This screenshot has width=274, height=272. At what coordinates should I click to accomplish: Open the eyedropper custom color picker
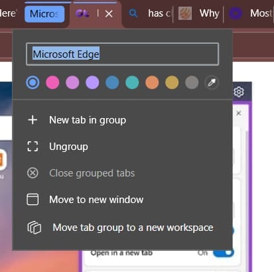click(x=212, y=82)
